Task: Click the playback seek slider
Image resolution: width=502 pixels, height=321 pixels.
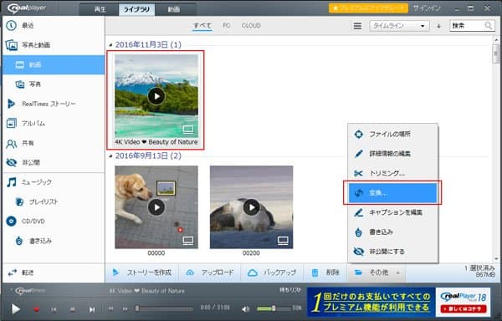Action: point(165,308)
